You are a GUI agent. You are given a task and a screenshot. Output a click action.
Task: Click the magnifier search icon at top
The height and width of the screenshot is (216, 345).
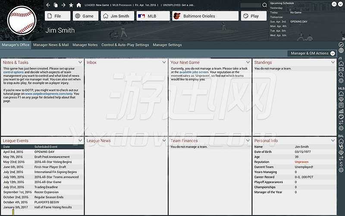(x=265, y=5)
